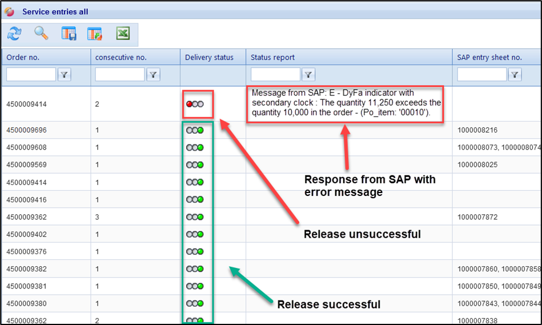542x325 pixels.
Task: Click the Service entries all window icon
Action: (x=9, y=11)
